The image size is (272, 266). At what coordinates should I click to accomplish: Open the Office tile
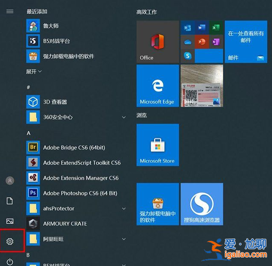pyautogui.click(x=157, y=41)
